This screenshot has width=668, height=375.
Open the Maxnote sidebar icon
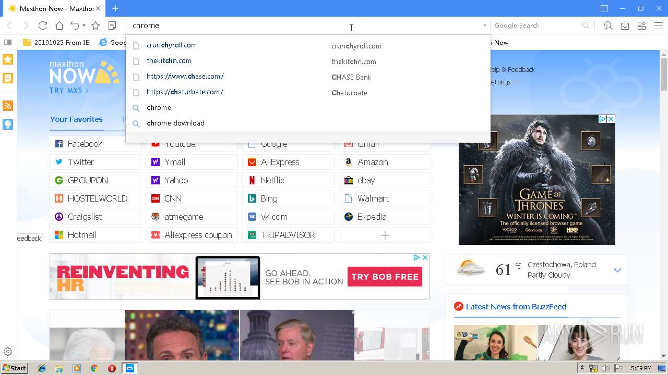pyautogui.click(x=8, y=78)
